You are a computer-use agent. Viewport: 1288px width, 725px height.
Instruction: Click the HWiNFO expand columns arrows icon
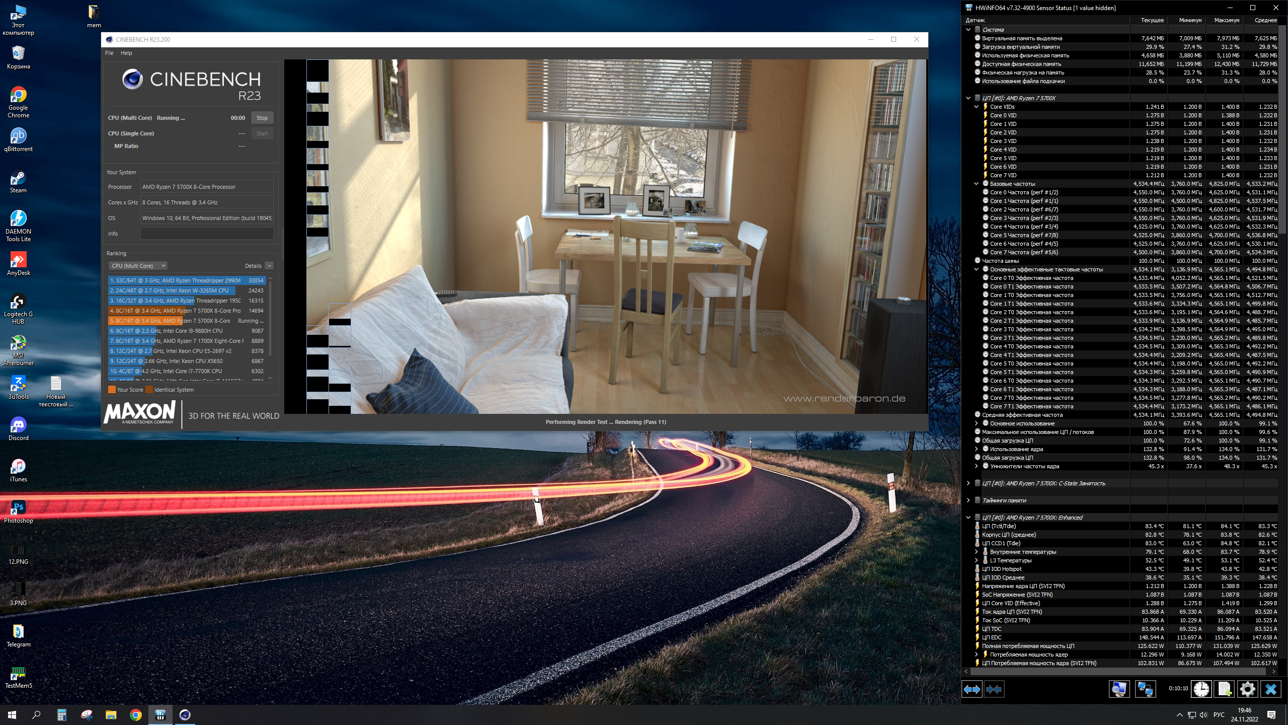coord(972,689)
